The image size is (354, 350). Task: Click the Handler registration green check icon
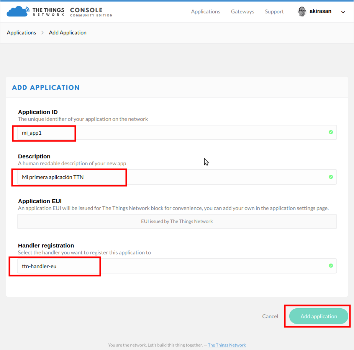pos(331,266)
